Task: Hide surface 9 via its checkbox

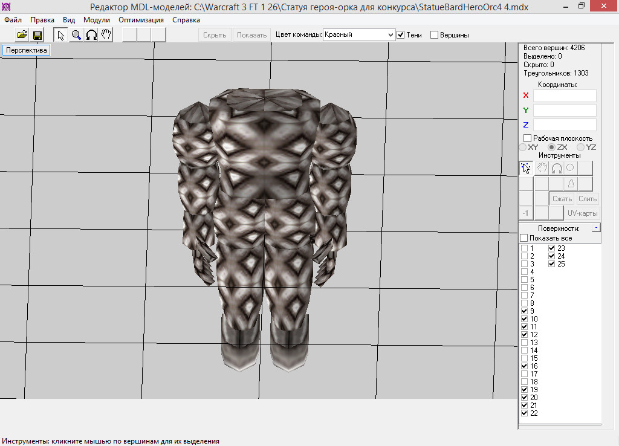Action: coord(524,311)
